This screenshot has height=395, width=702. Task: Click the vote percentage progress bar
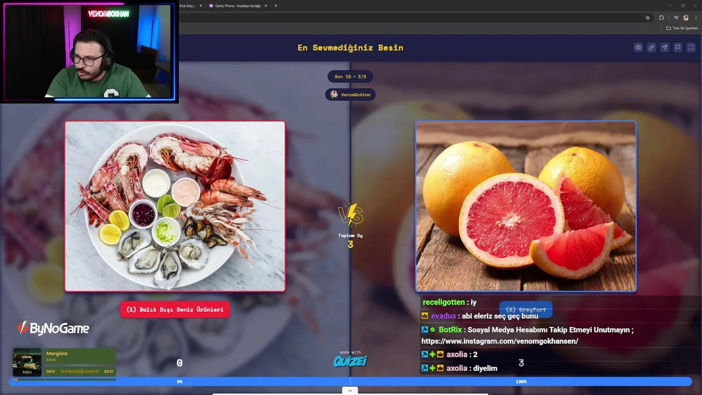pyautogui.click(x=350, y=381)
